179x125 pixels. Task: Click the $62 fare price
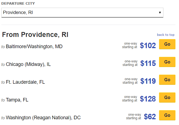[150, 117]
